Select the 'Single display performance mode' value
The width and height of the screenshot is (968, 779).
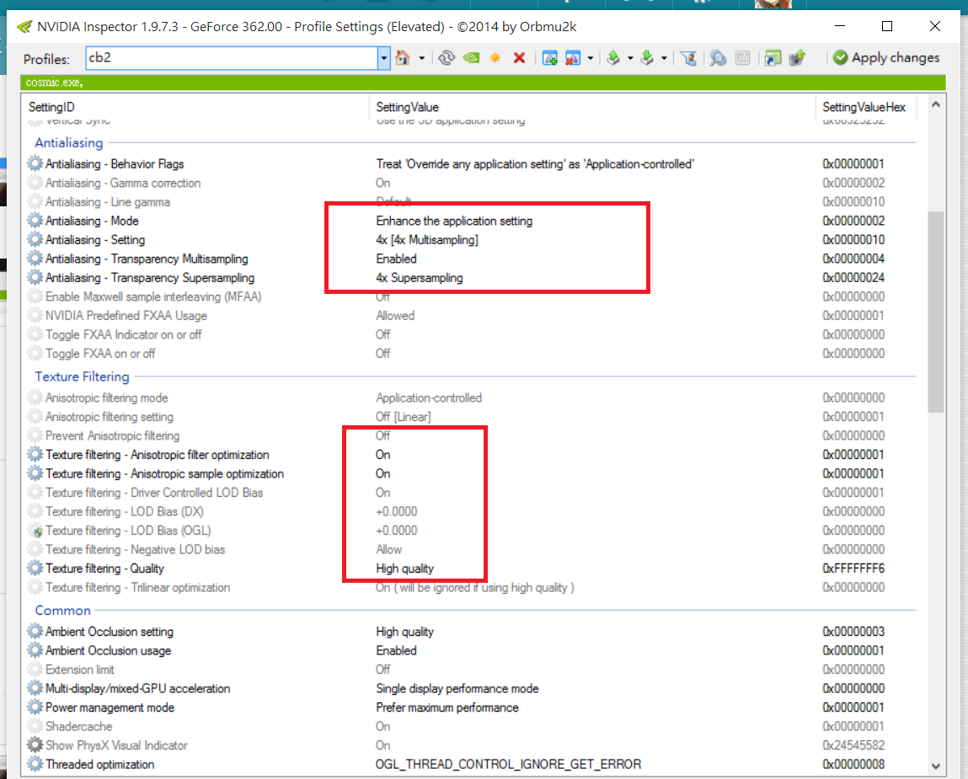point(457,688)
